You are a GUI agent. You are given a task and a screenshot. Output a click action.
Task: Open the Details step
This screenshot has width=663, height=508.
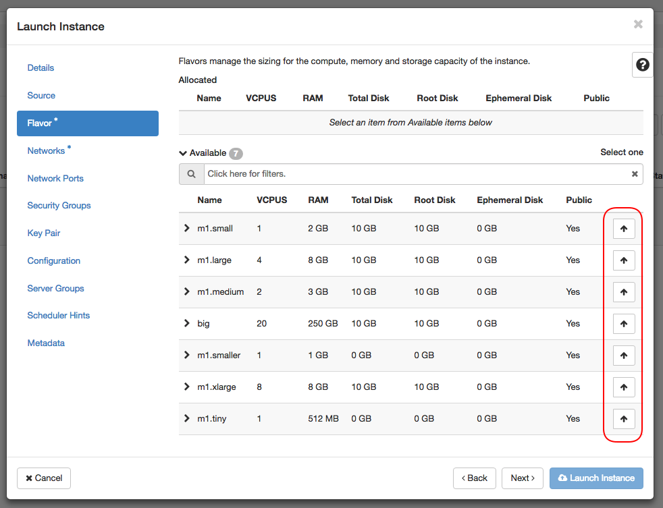pyautogui.click(x=41, y=67)
